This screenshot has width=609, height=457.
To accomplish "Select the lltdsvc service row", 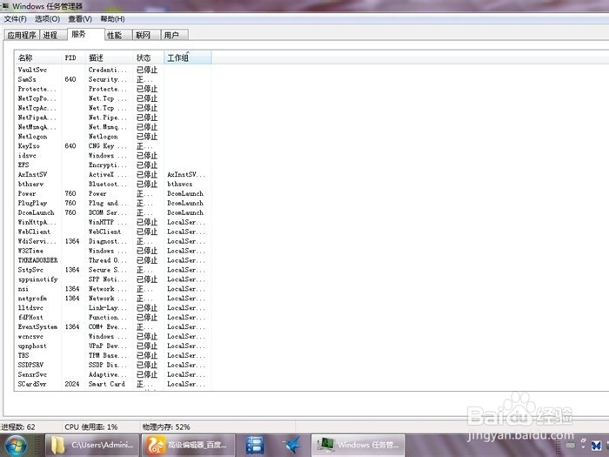I will pyautogui.click(x=113, y=308).
